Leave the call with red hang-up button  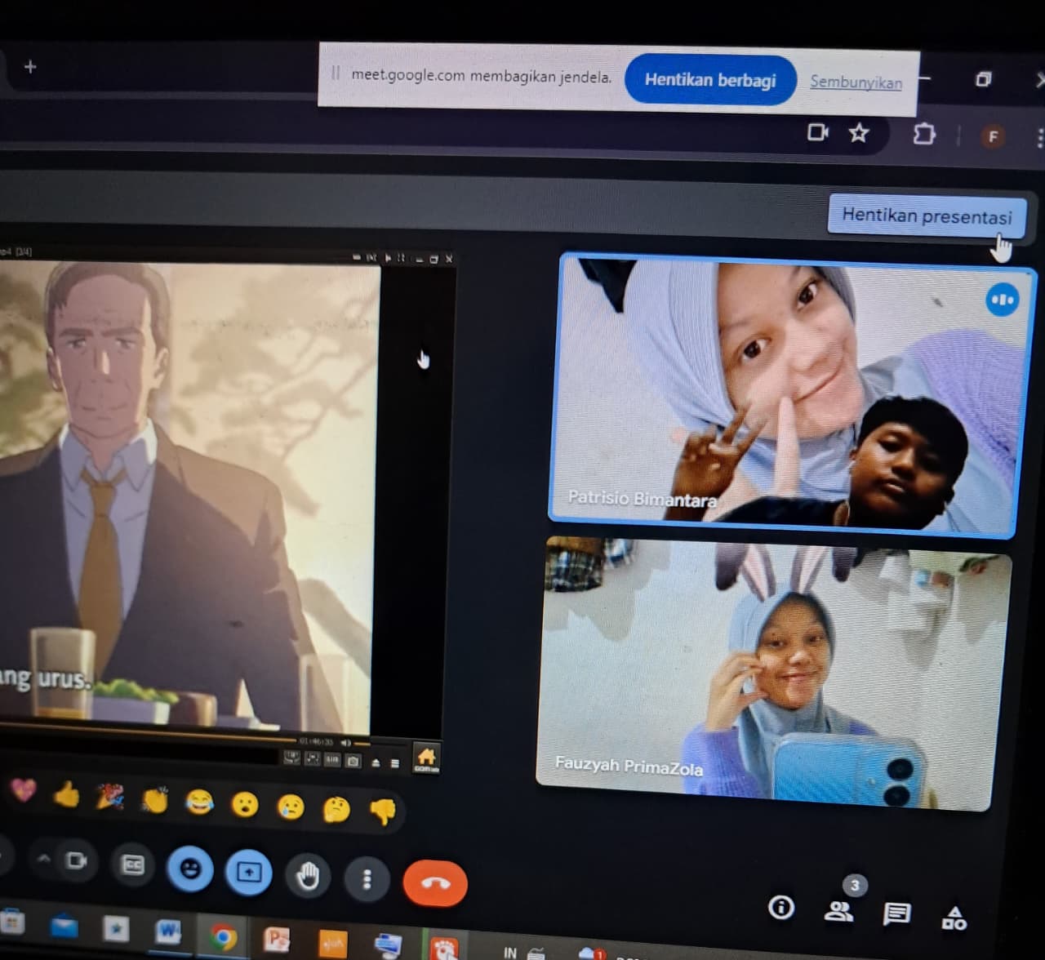[x=435, y=883]
